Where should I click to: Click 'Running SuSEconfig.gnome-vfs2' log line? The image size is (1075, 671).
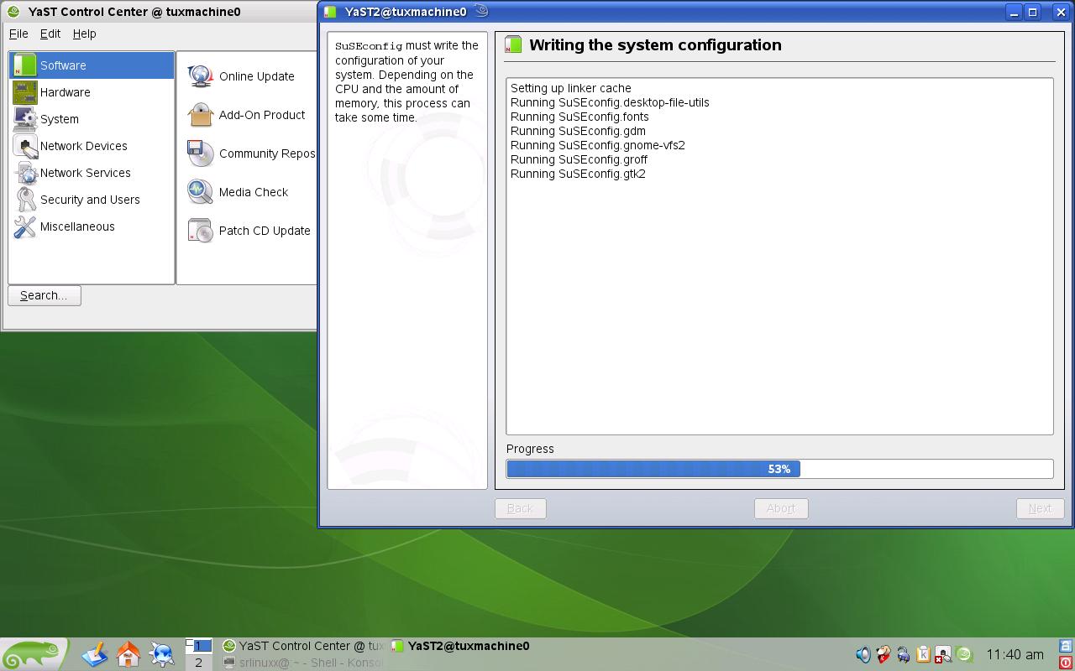[x=598, y=145]
